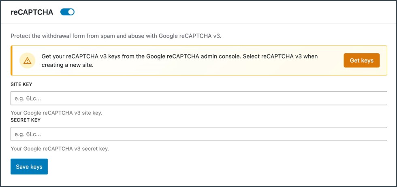This screenshot has width=397, height=187.
Task: Click the 'Get your reCAPTCHA v3 keys' notice text
Action: coord(179,60)
